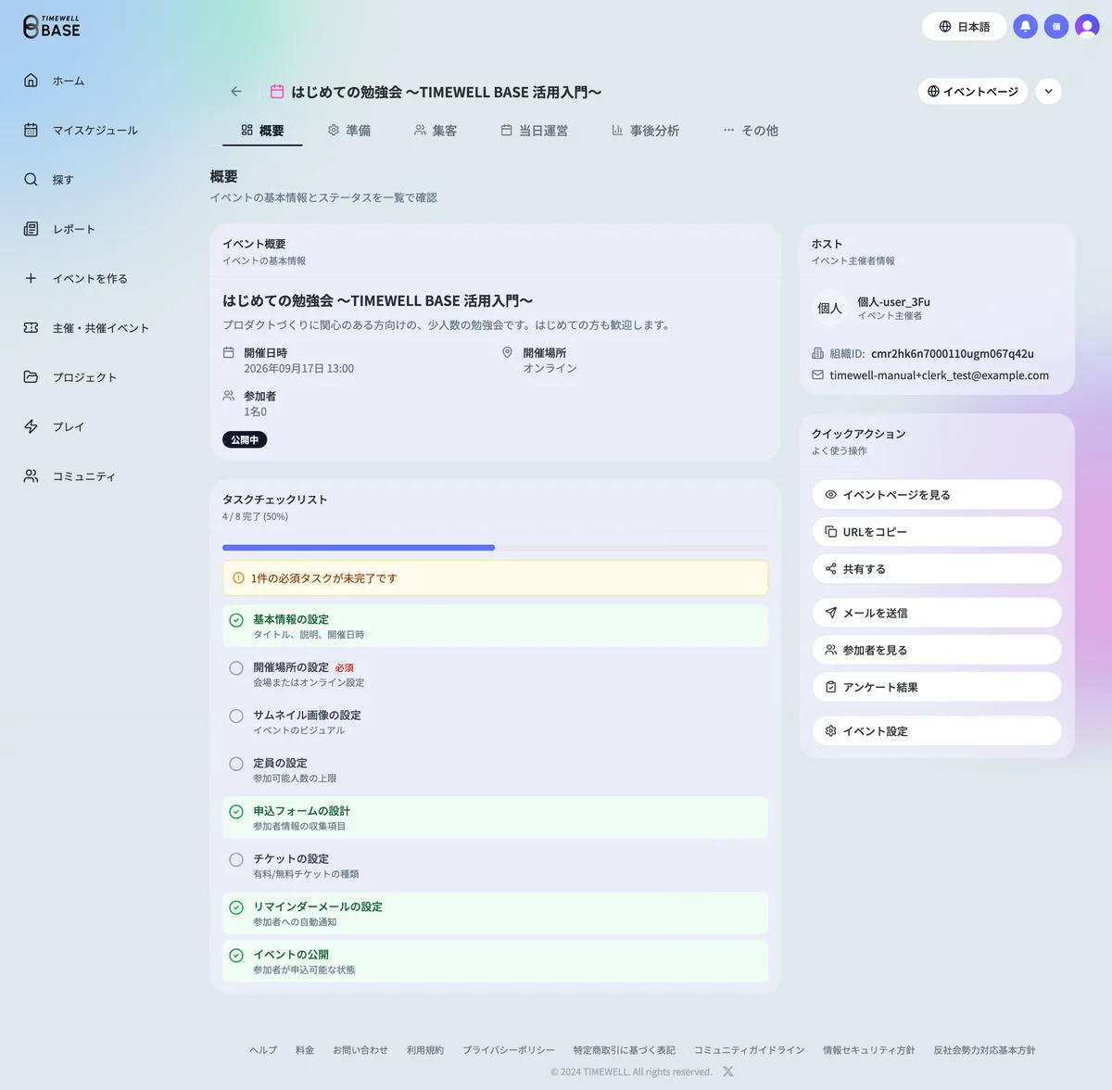1112x1090 pixels.
Task: Open the ヘルプ footer link
Action: click(263, 1050)
